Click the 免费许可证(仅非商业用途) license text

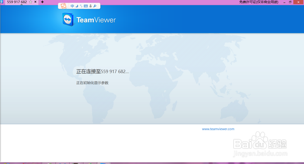pyautogui.click(x=259, y=2)
